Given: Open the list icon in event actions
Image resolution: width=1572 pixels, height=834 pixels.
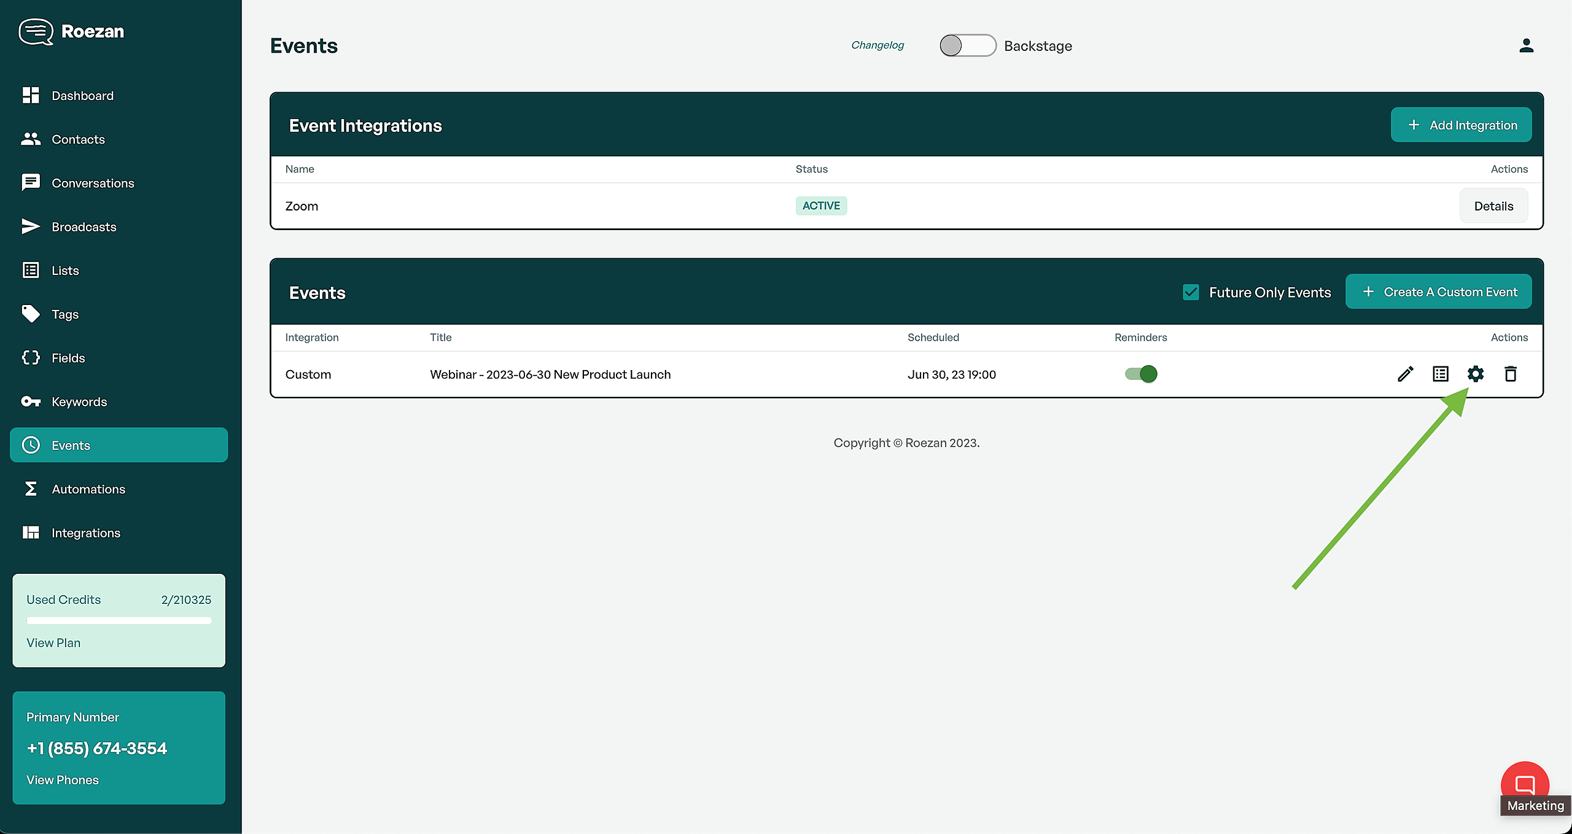Looking at the screenshot, I should click(x=1440, y=374).
